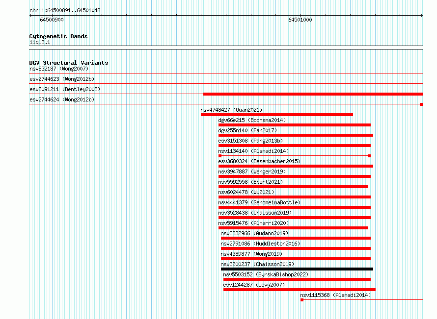Click the 64501000 ruler position label

click(x=300, y=20)
